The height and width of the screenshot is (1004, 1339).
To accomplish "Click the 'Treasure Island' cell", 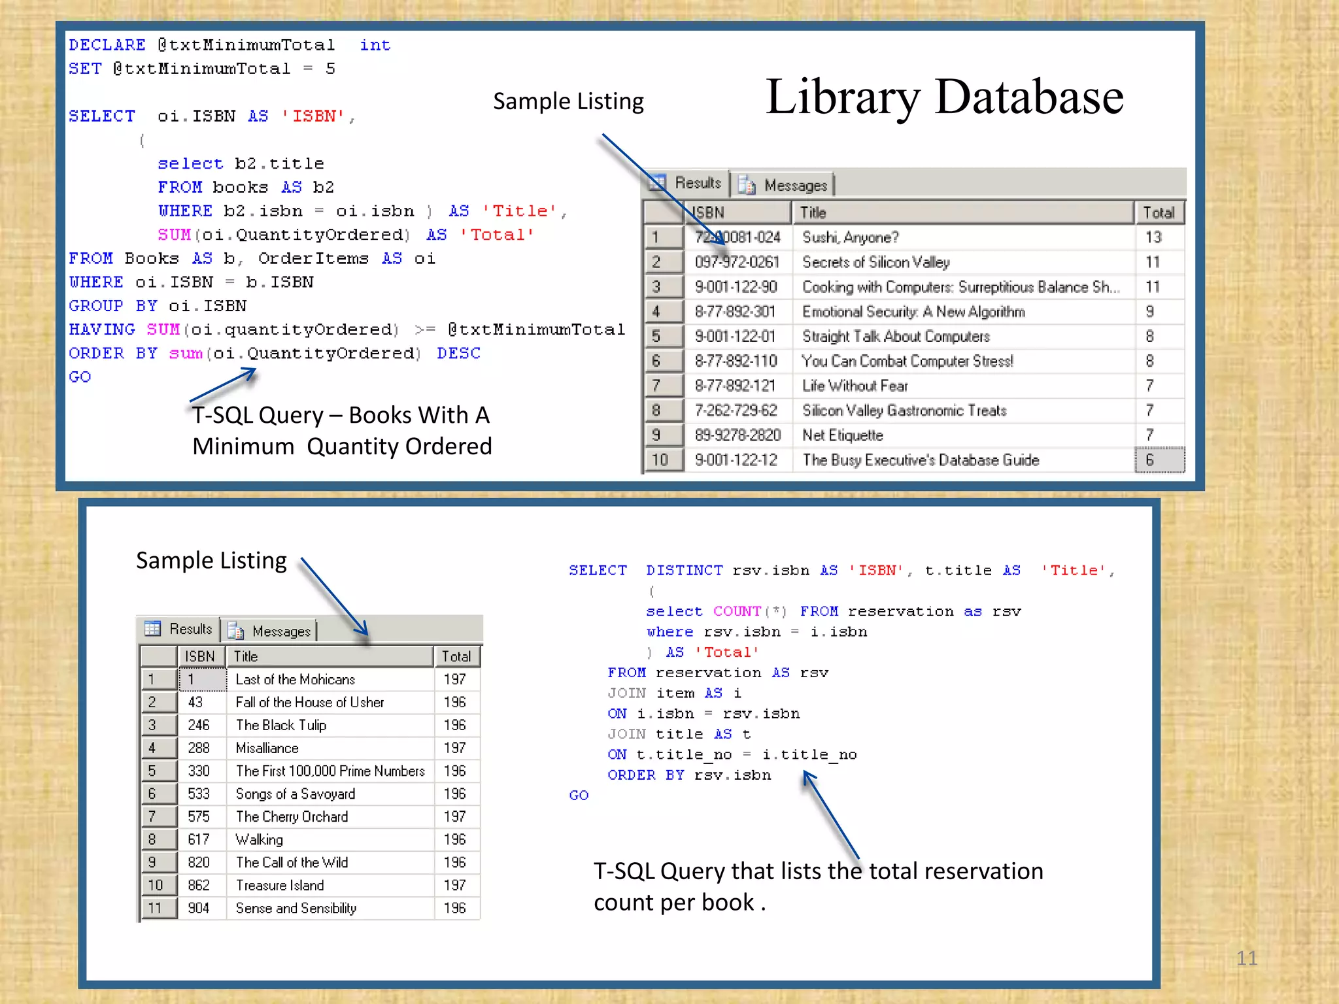I will (330, 886).
